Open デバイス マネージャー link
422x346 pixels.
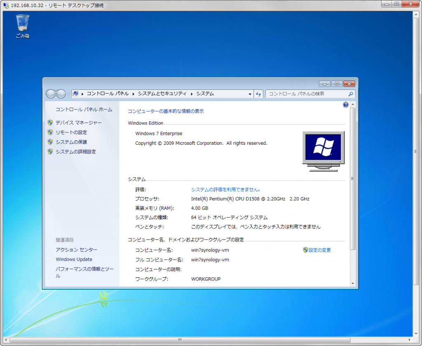click(79, 123)
